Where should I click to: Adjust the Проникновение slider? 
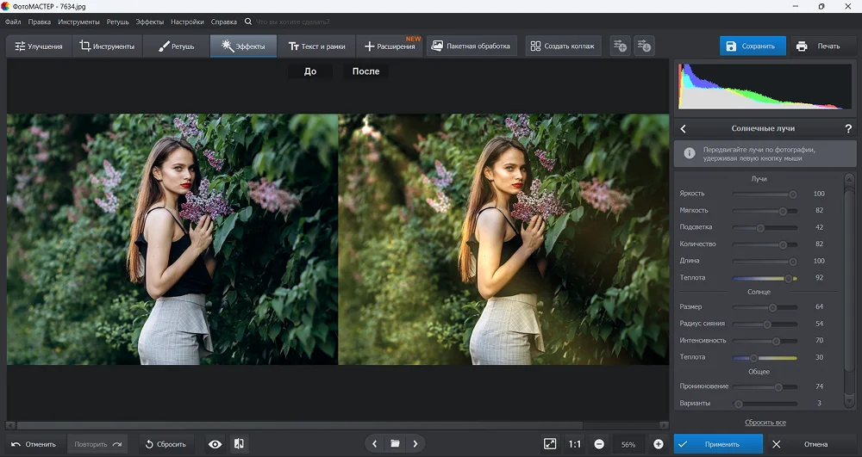(x=764, y=386)
